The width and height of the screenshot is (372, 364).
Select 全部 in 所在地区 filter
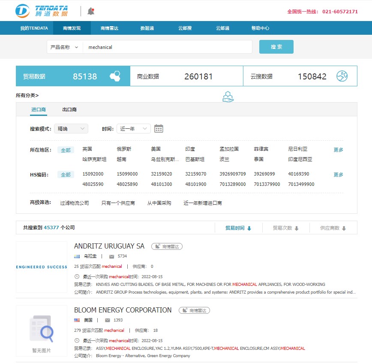tap(66, 150)
